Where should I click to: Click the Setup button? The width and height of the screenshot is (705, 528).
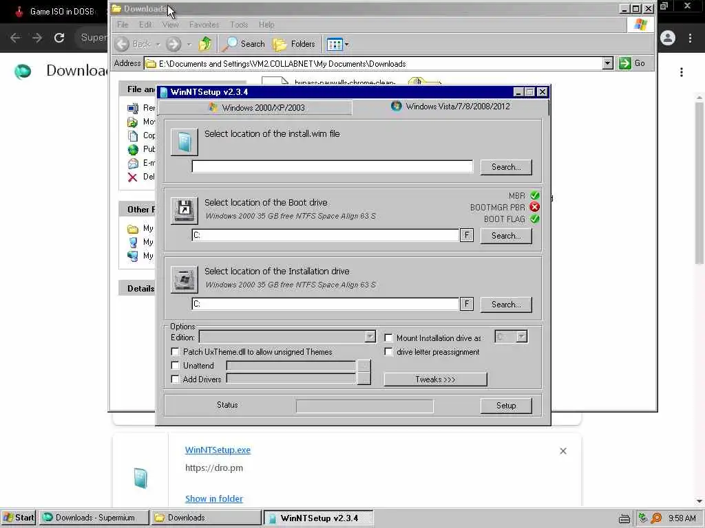tap(506, 406)
